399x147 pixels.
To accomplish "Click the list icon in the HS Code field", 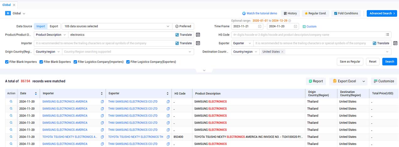I will [x=387, y=35].
